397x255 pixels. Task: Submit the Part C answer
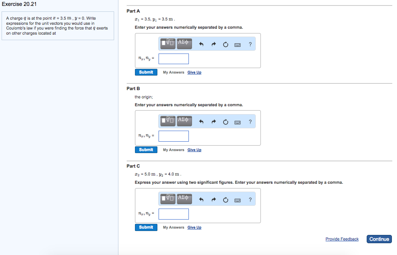[146, 227]
